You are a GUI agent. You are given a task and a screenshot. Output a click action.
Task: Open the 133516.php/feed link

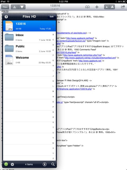click(x=66, y=52)
